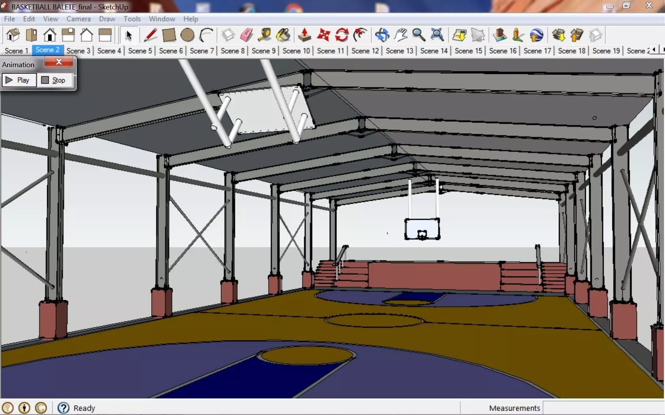The image size is (665, 415).
Task: Open the Instructor help question icon
Action: pyautogui.click(x=63, y=408)
